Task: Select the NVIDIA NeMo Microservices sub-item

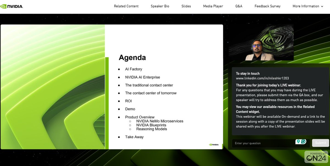Action: [160, 121]
